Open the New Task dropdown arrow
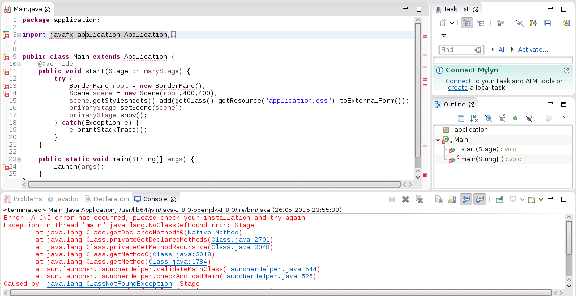Image resolution: width=576 pixels, height=296 pixels. (x=452, y=23)
